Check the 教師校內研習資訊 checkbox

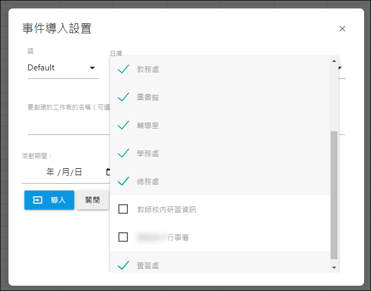123,209
